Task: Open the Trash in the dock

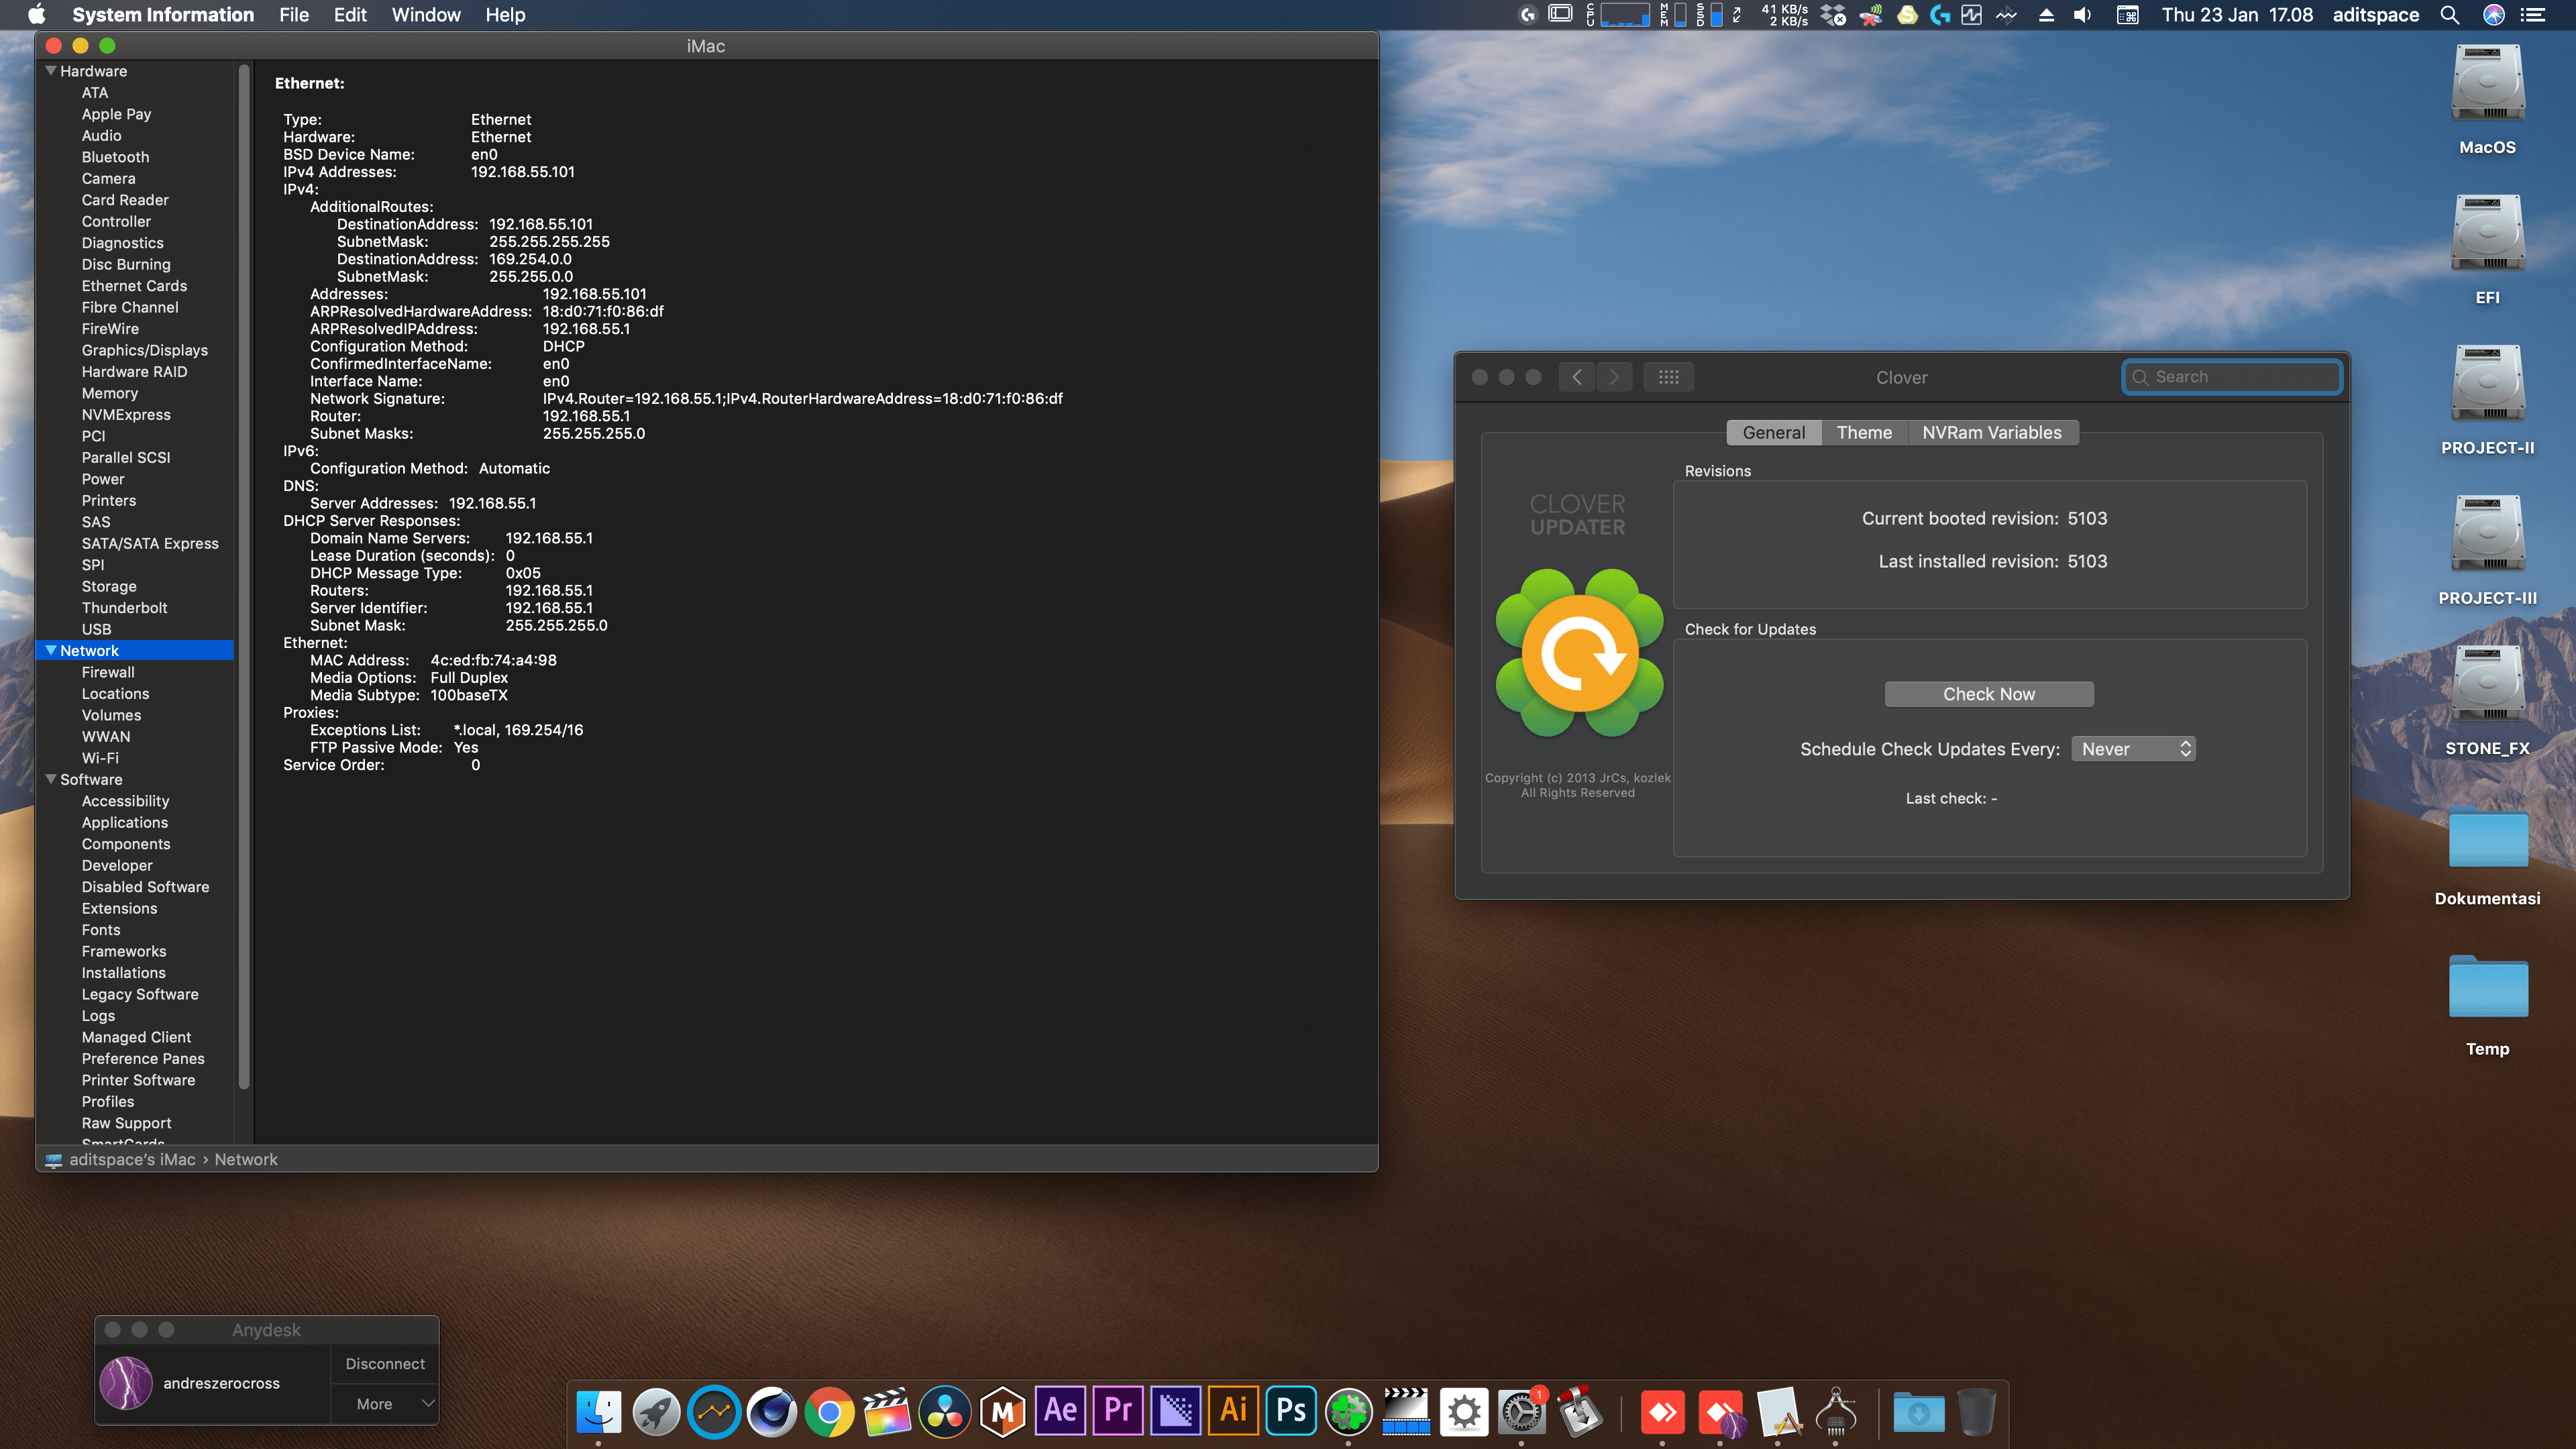Action: coord(1976,1412)
